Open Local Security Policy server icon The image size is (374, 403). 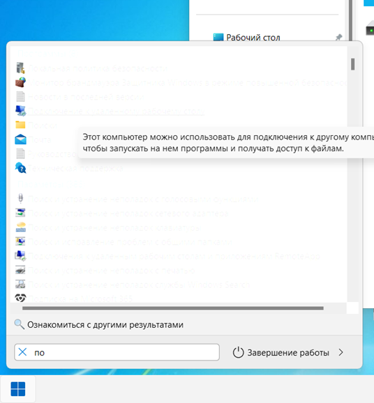(x=20, y=68)
